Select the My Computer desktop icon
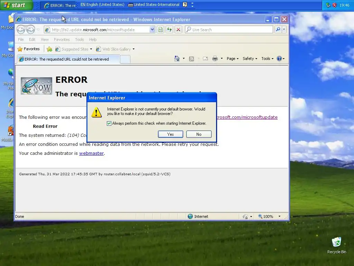The width and height of the screenshot is (354, 266). coord(8,49)
